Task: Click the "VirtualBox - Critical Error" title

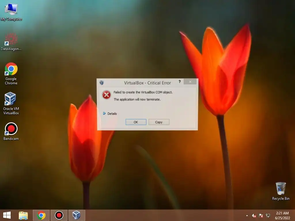Action: pos(147,83)
